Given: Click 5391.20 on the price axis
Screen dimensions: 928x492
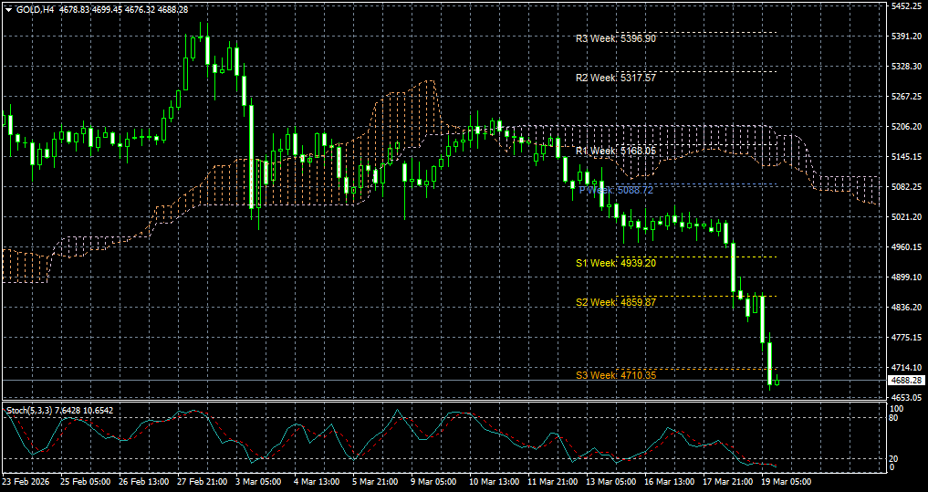Looking at the screenshot, I should tap(907, 37).
